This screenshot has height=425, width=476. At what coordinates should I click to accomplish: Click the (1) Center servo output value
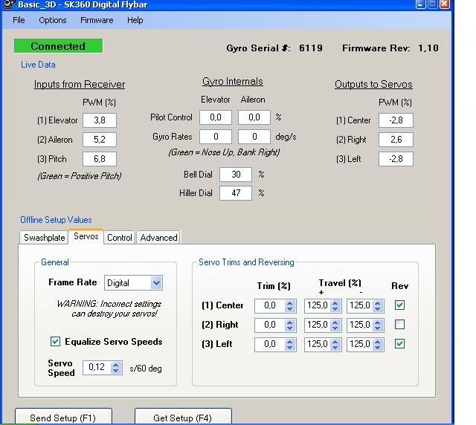click(x=396, y=120)
